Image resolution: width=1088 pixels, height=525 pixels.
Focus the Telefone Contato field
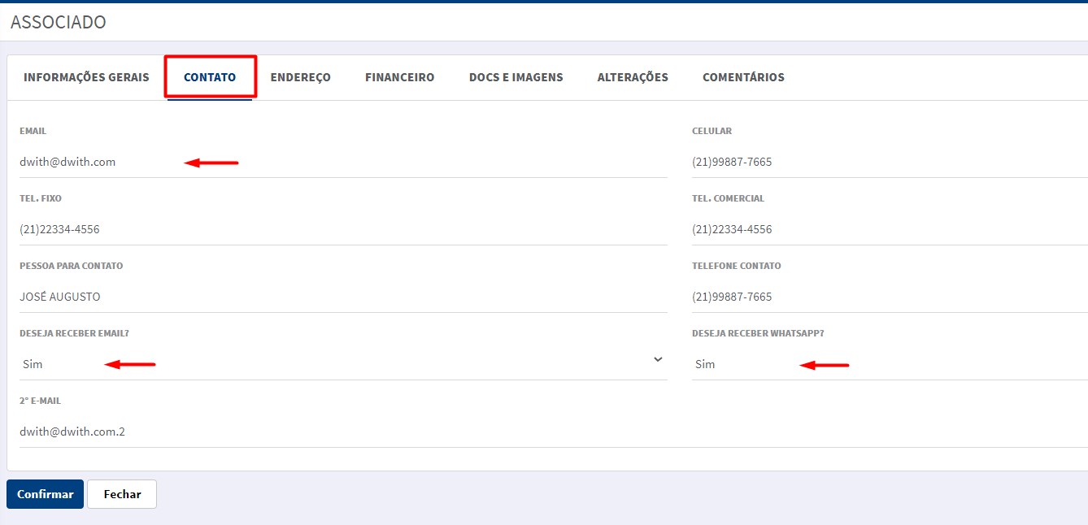pyautogui.click(x=890, y=297)
